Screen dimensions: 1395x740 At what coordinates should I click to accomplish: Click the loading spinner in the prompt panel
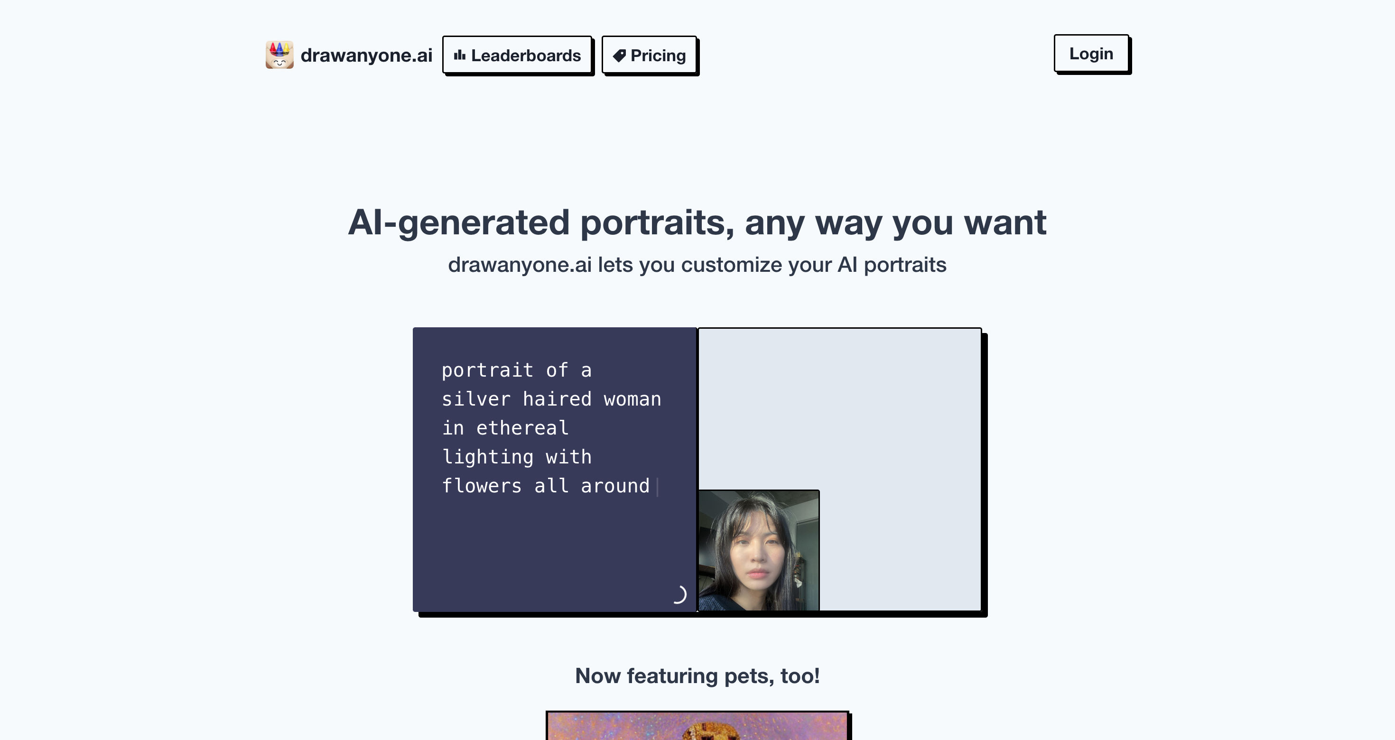tap(681, 594)
